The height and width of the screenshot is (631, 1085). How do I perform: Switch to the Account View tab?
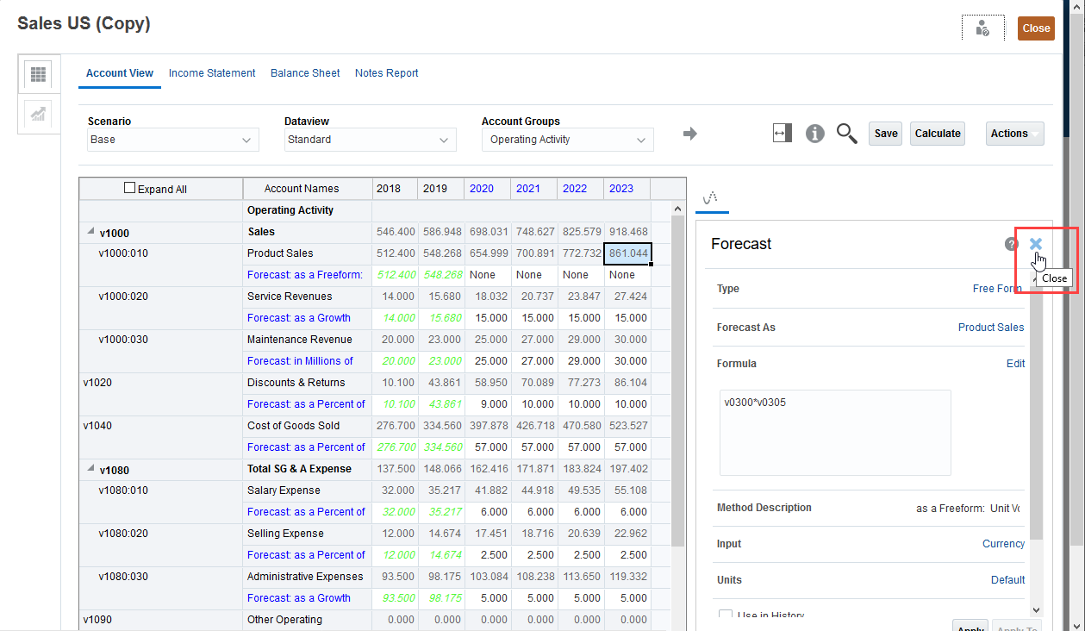[x=120, y=73]
